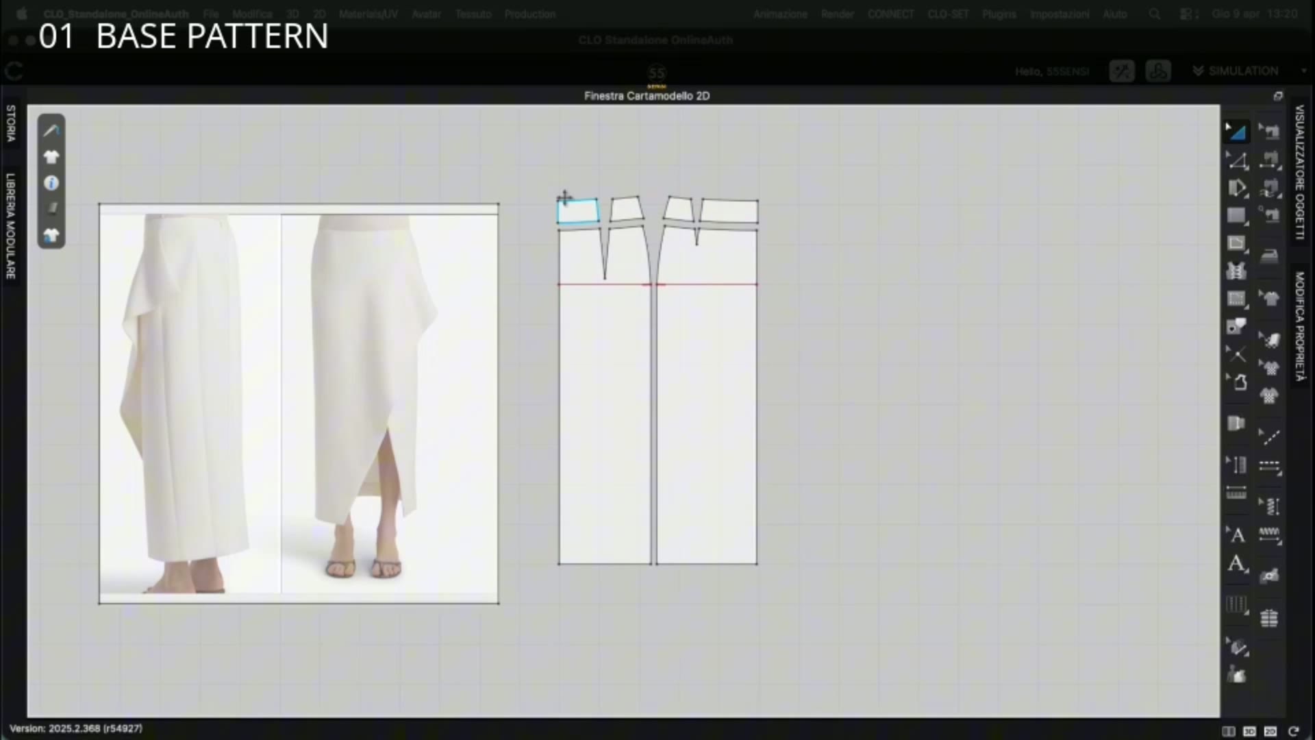Click the pen icon atop floating toolbar

(x=51, y=131)
